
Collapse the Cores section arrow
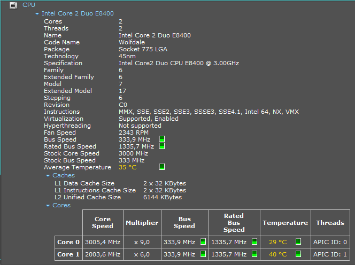[48, 206]
